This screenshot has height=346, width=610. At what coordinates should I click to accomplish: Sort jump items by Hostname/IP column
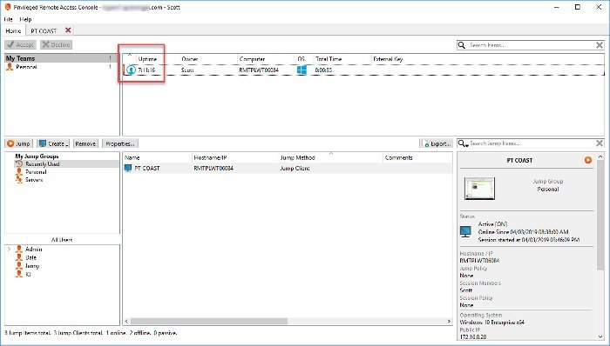click(x=210, y=157)
